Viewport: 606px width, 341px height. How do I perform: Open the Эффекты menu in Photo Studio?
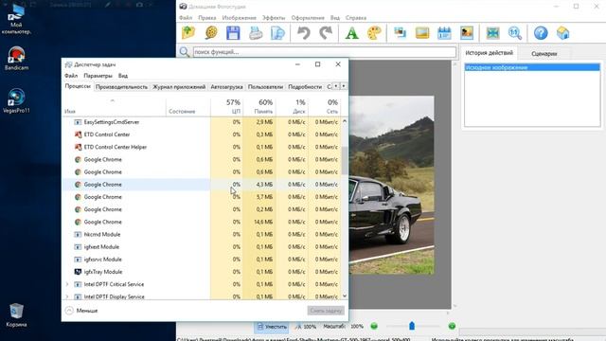pos(274,18)
